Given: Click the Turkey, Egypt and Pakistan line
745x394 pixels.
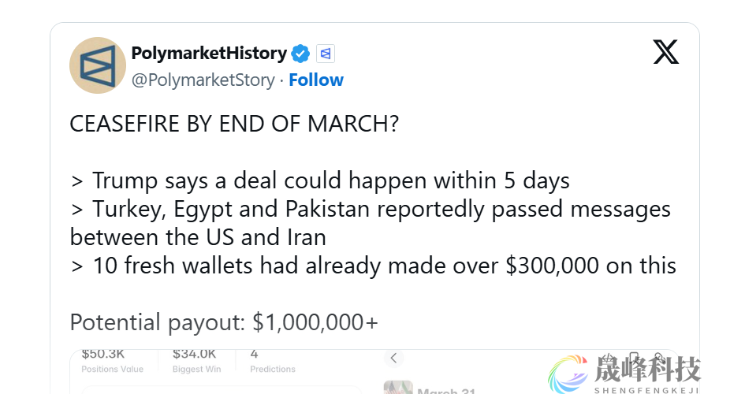Looking at the screenshot, I should tap(371, 209).
